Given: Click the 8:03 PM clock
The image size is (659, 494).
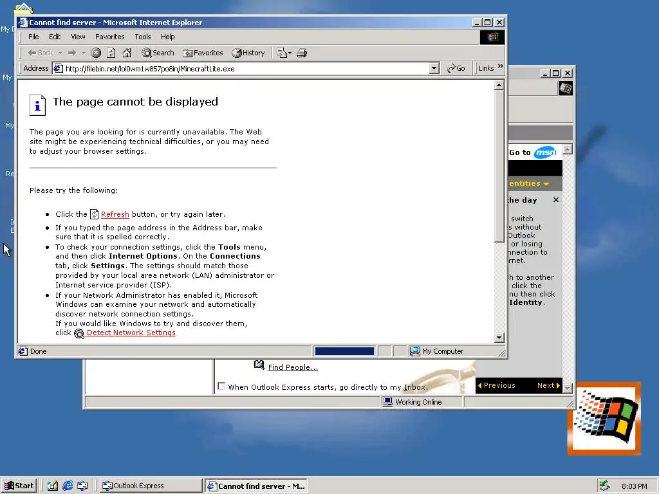Looking at the screenshot, I should click(634, 486).
